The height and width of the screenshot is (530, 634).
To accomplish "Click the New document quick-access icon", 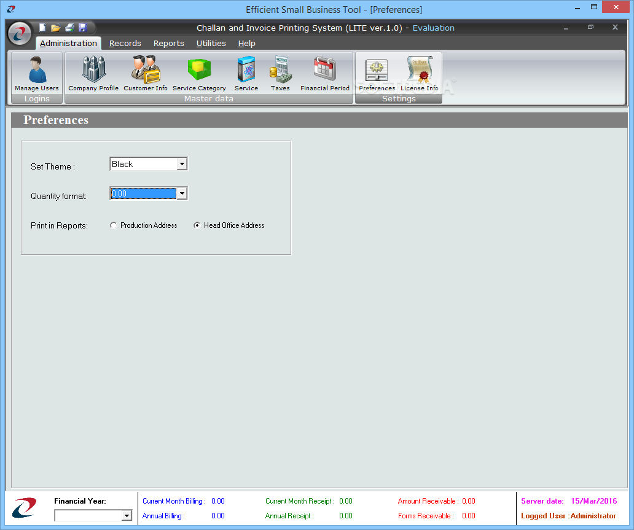I will (x=42, y=28).
